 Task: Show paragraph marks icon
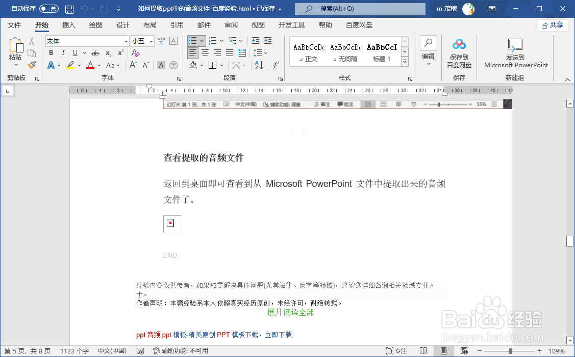click(275, 65)
